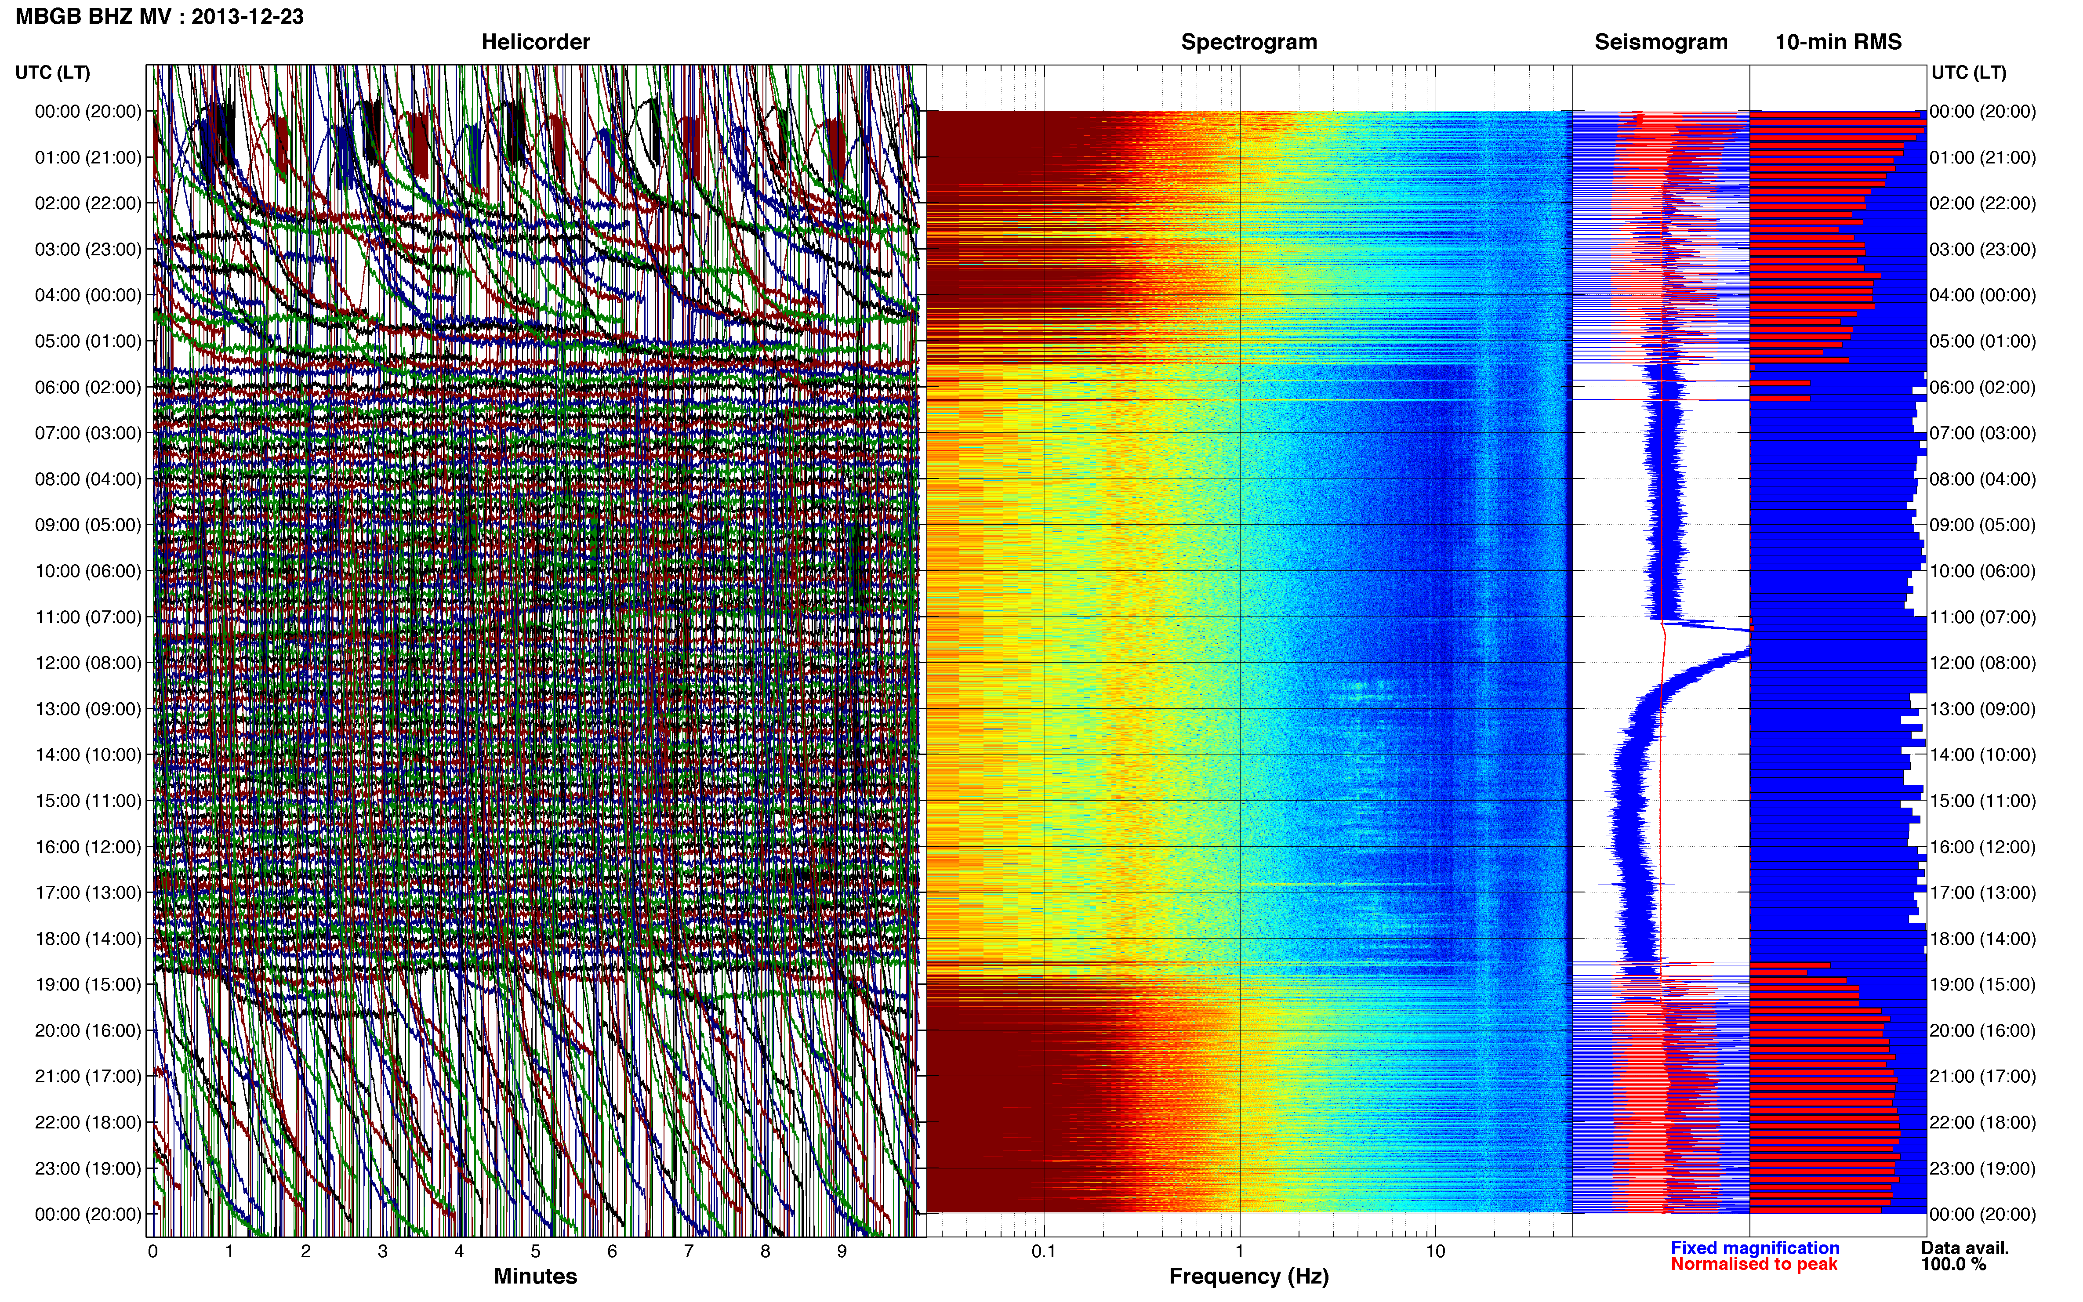The image size is (2083, 1302).
Task: Click 19:00 (15:00) on the Helicorder time axis
Action: (88, 984)
